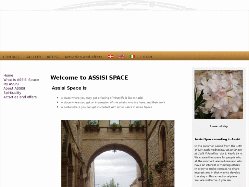Viewport: 249px width, 187px height.
Task: Choose the Italian flag language icon
Action: click(x=132, y=57)
